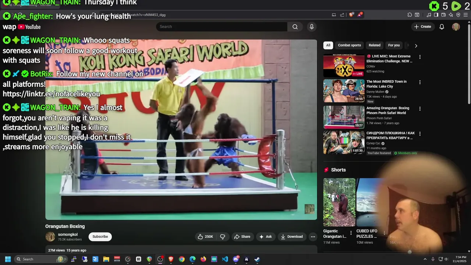Open Firefox from the taskbar
Viewport: 471px width, 265px height.
click(203, 259)
